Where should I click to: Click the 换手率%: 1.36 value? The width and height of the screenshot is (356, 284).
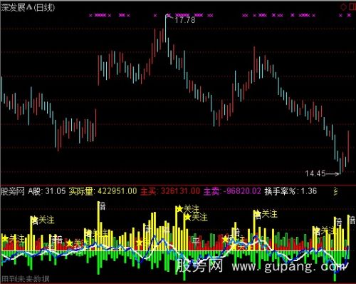tap(290, 191)
